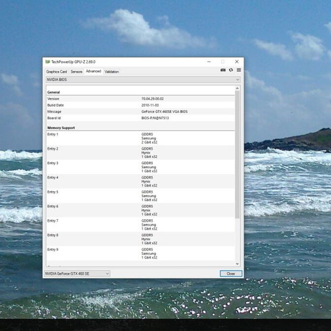The height and width of the screenshot is (331, 331).
Task: Open the Validation tab
Action: (x=112, y=71)
